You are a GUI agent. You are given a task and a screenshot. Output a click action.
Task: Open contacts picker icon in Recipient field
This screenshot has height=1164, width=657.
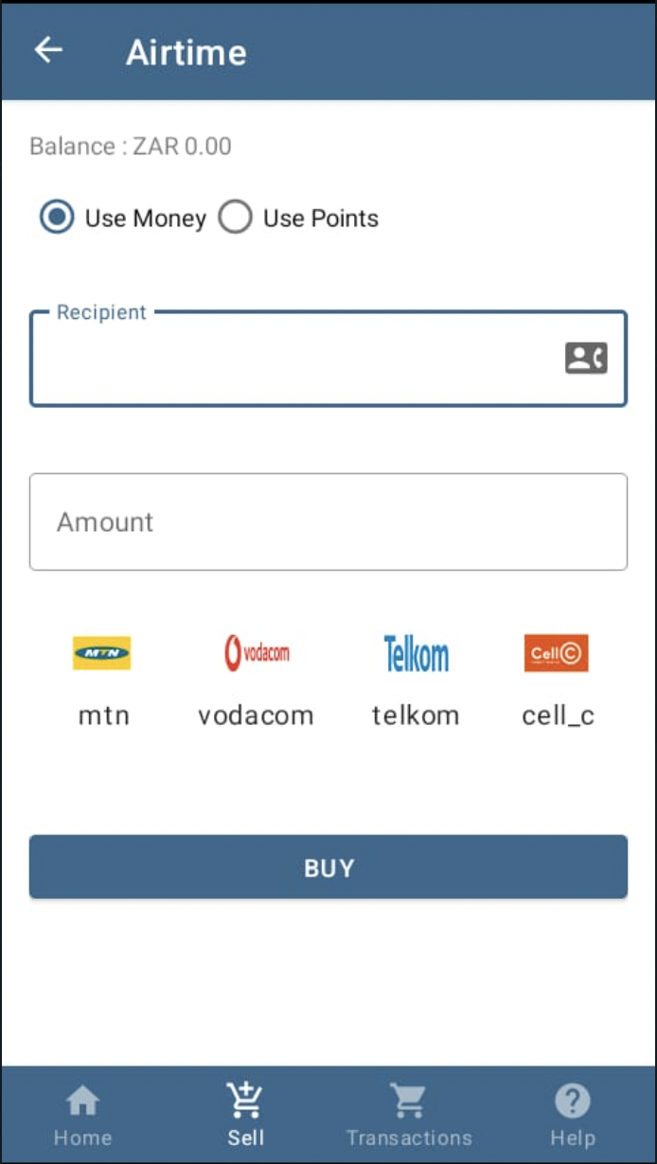586,359
